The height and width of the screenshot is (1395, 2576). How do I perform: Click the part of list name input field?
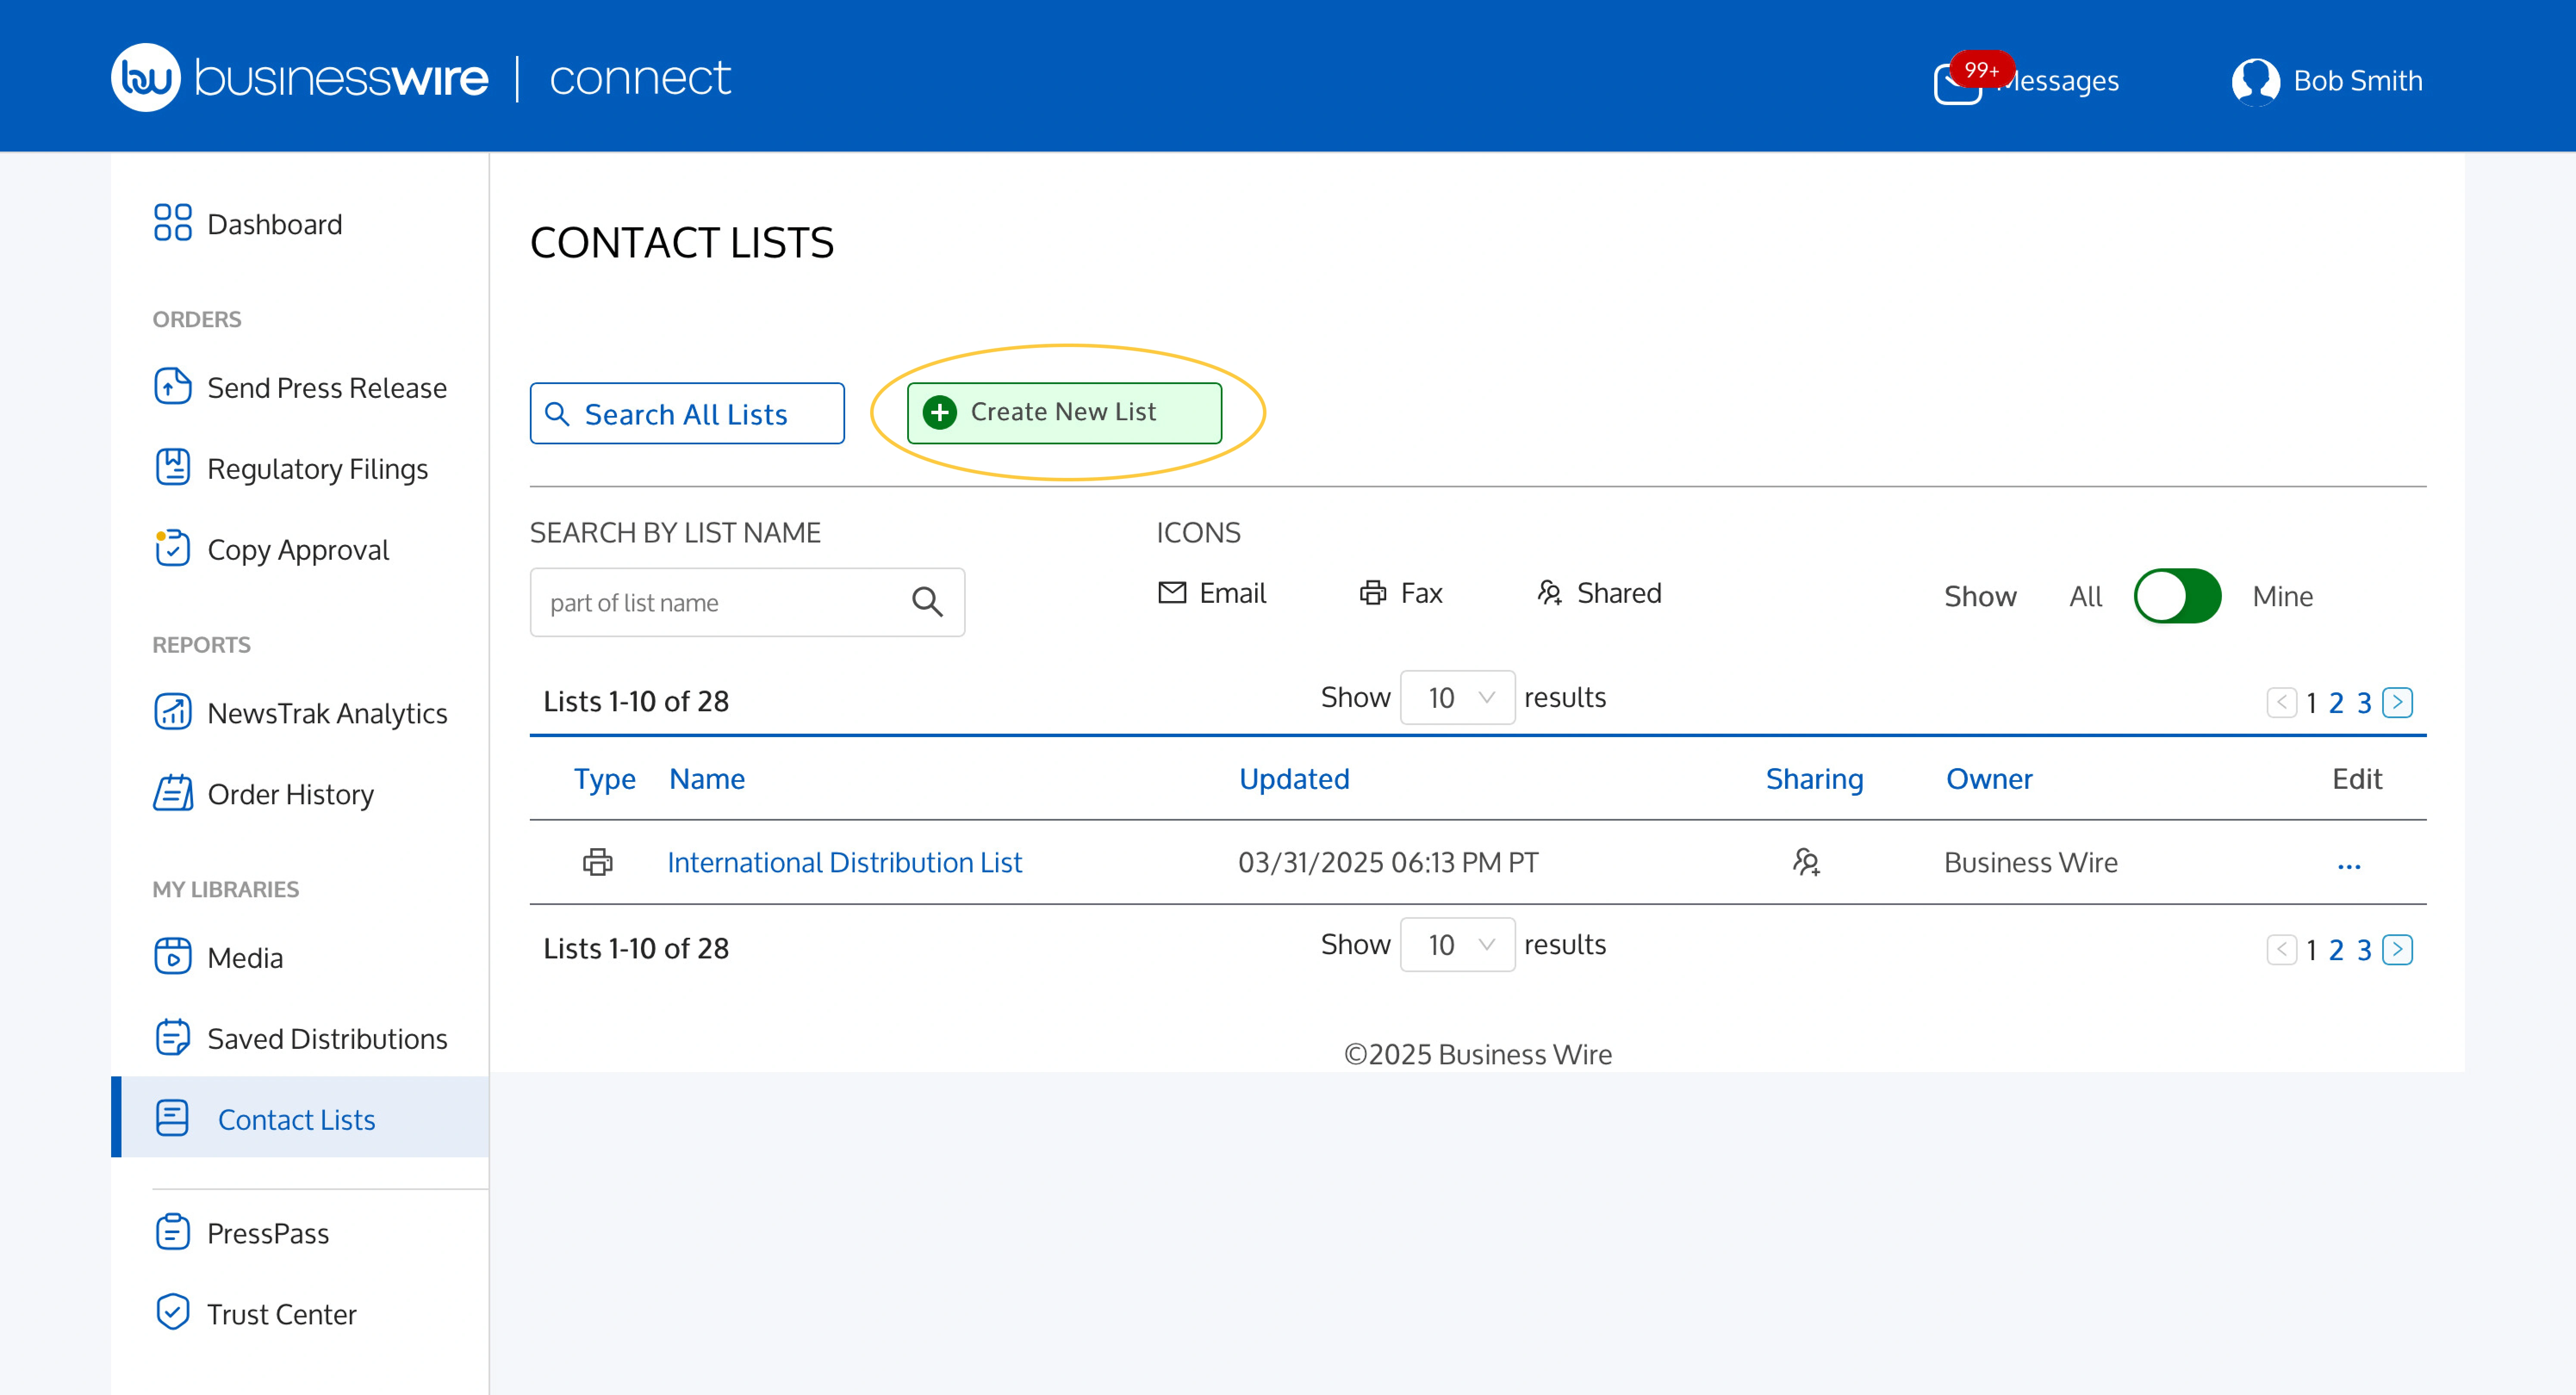coord(747,603)
